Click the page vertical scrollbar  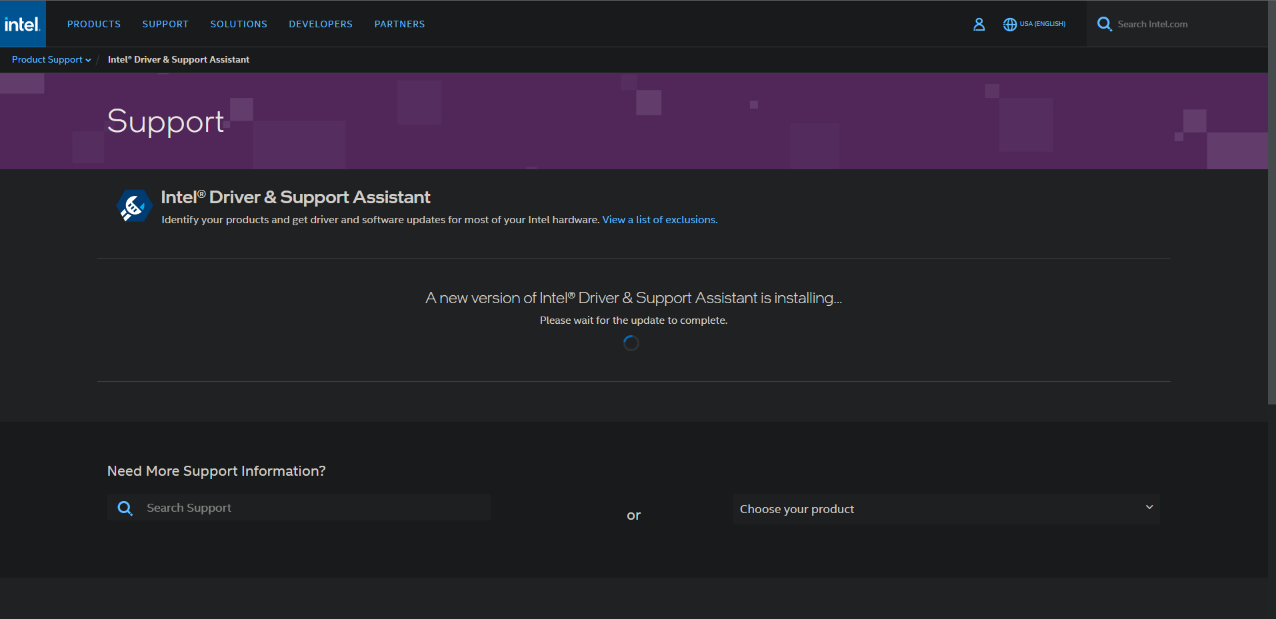coord(1271,202)
